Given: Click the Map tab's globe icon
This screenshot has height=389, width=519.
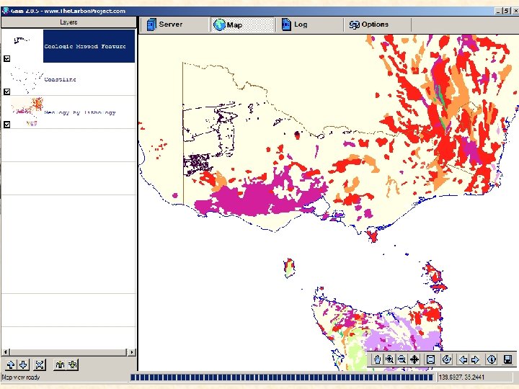Looking at the screenshot, I should click(x=219, y=24).
